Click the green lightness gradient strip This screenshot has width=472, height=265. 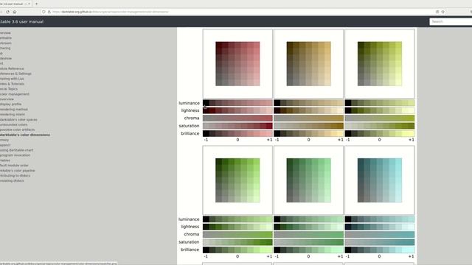237,227
